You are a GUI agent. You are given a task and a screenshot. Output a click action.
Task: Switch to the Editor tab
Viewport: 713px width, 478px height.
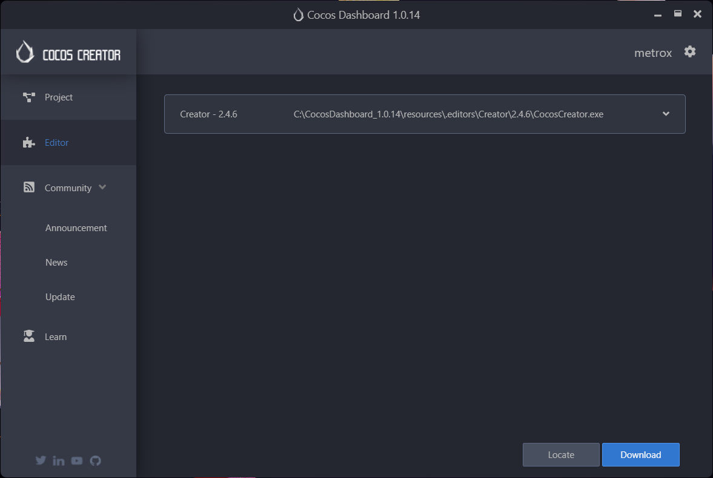click(56, 142)
